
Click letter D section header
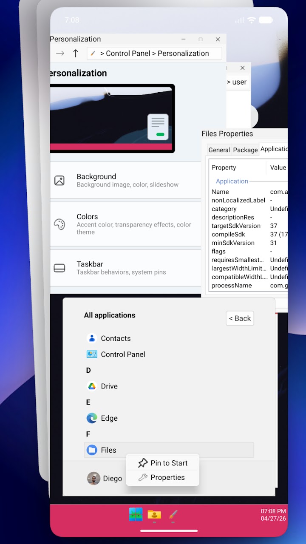(x=88, y=370)
